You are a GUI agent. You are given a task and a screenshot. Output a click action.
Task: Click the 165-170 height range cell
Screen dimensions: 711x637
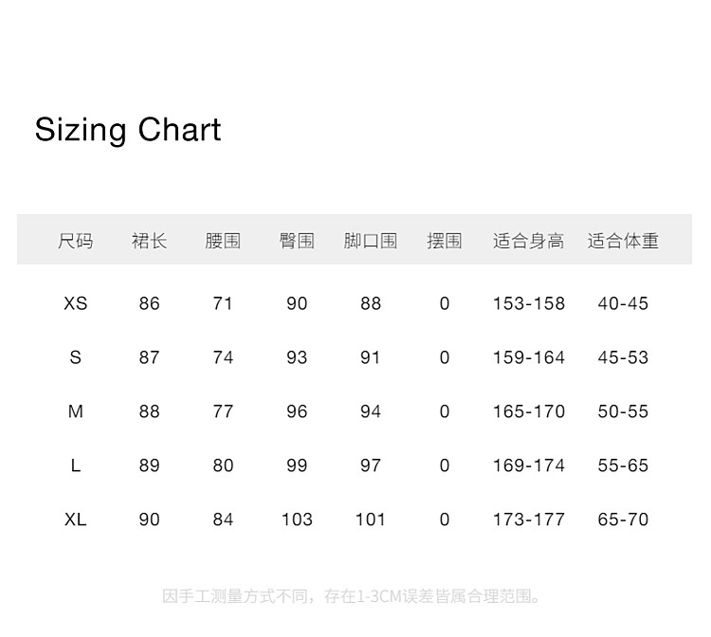(x=528, y=411)
